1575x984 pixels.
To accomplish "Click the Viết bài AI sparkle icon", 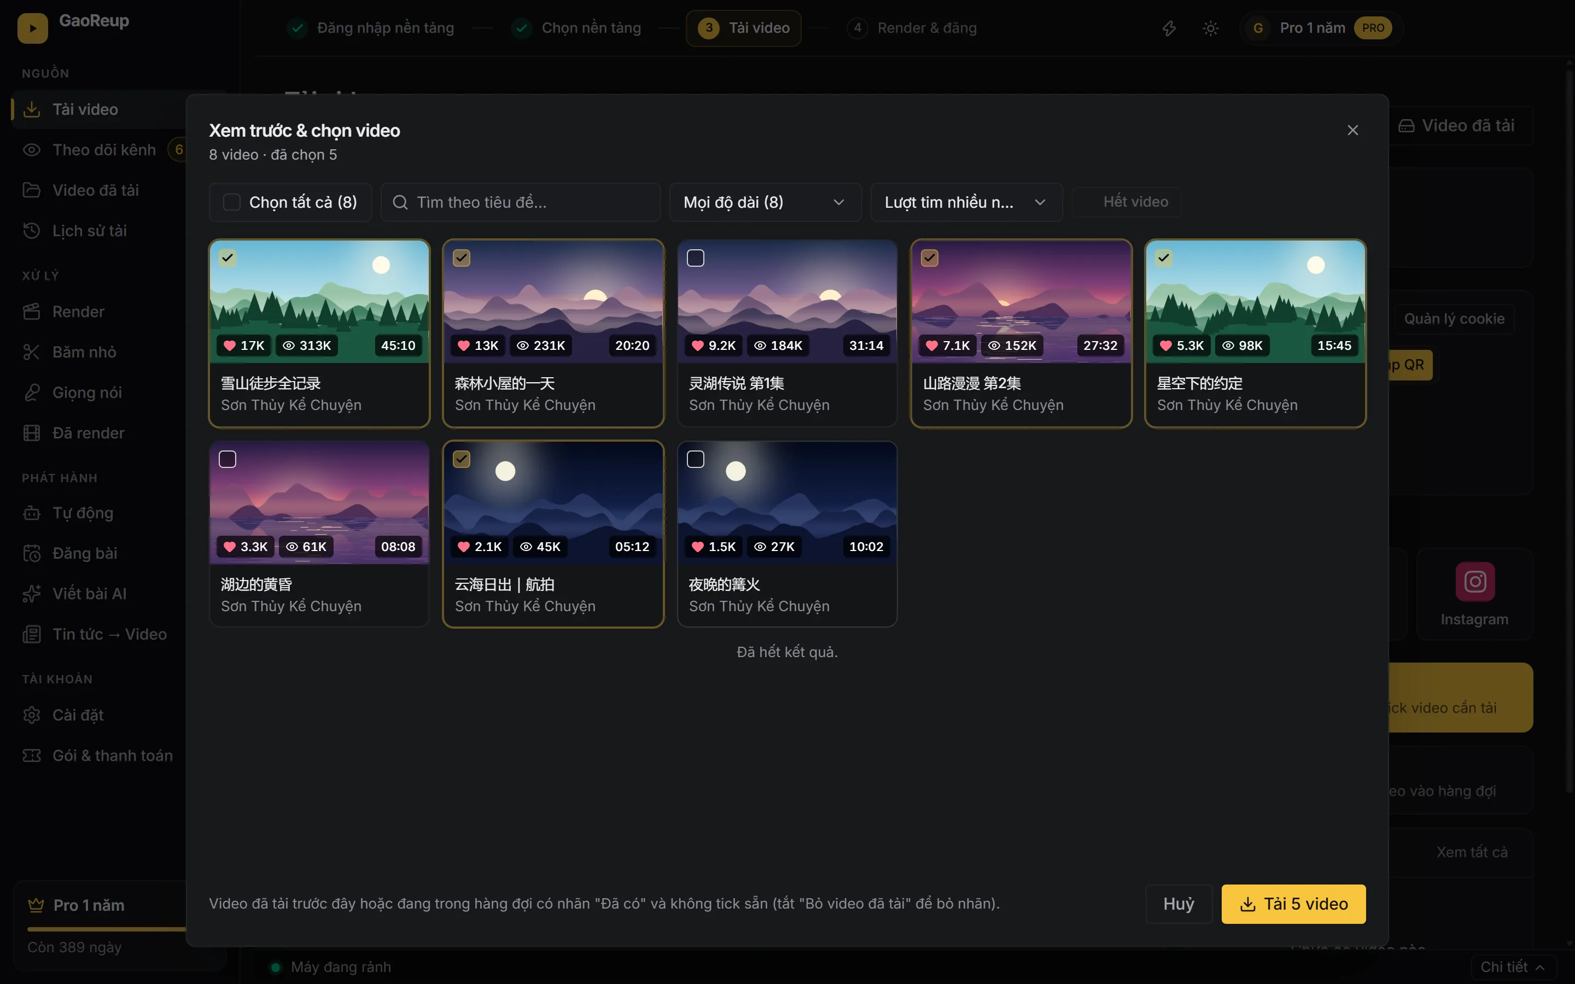I will [31, 594].
